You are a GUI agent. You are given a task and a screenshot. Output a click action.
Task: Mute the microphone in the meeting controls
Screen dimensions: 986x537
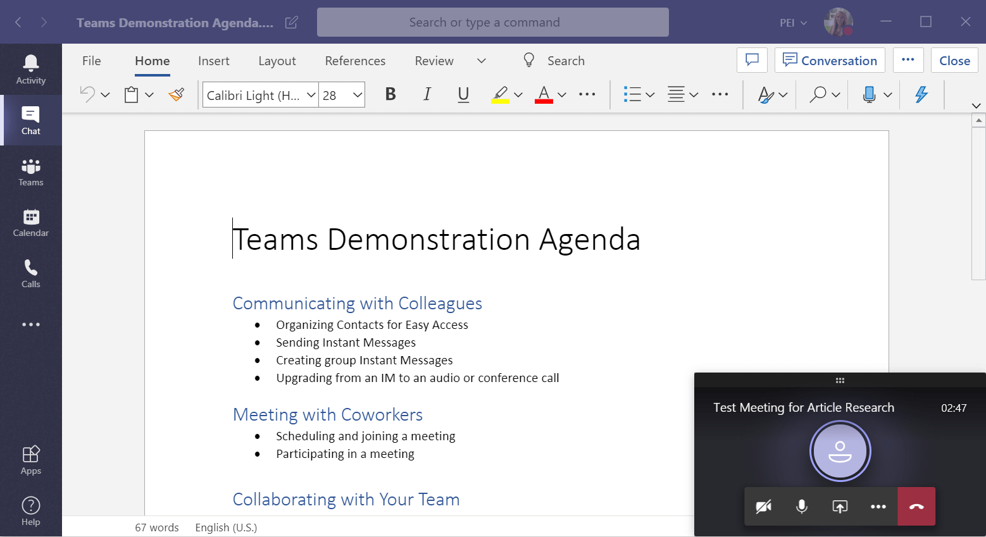801,506
